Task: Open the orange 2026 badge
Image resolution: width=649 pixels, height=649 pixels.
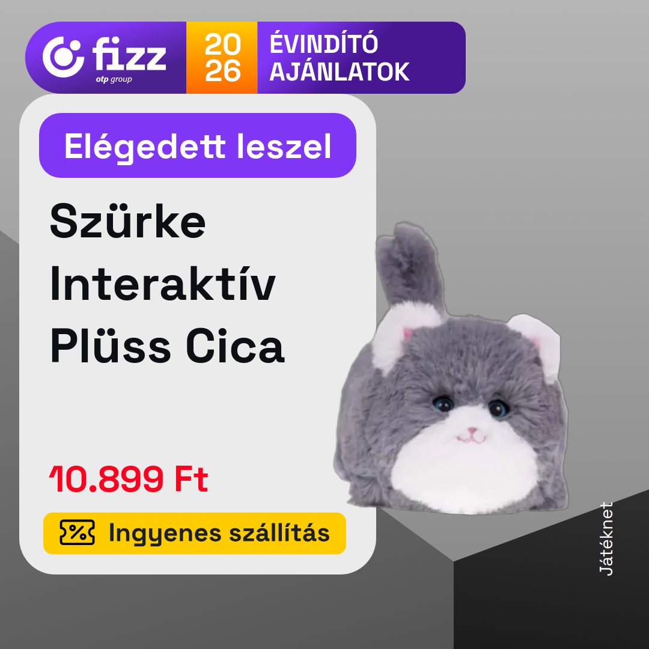Action: click(222, 58)
